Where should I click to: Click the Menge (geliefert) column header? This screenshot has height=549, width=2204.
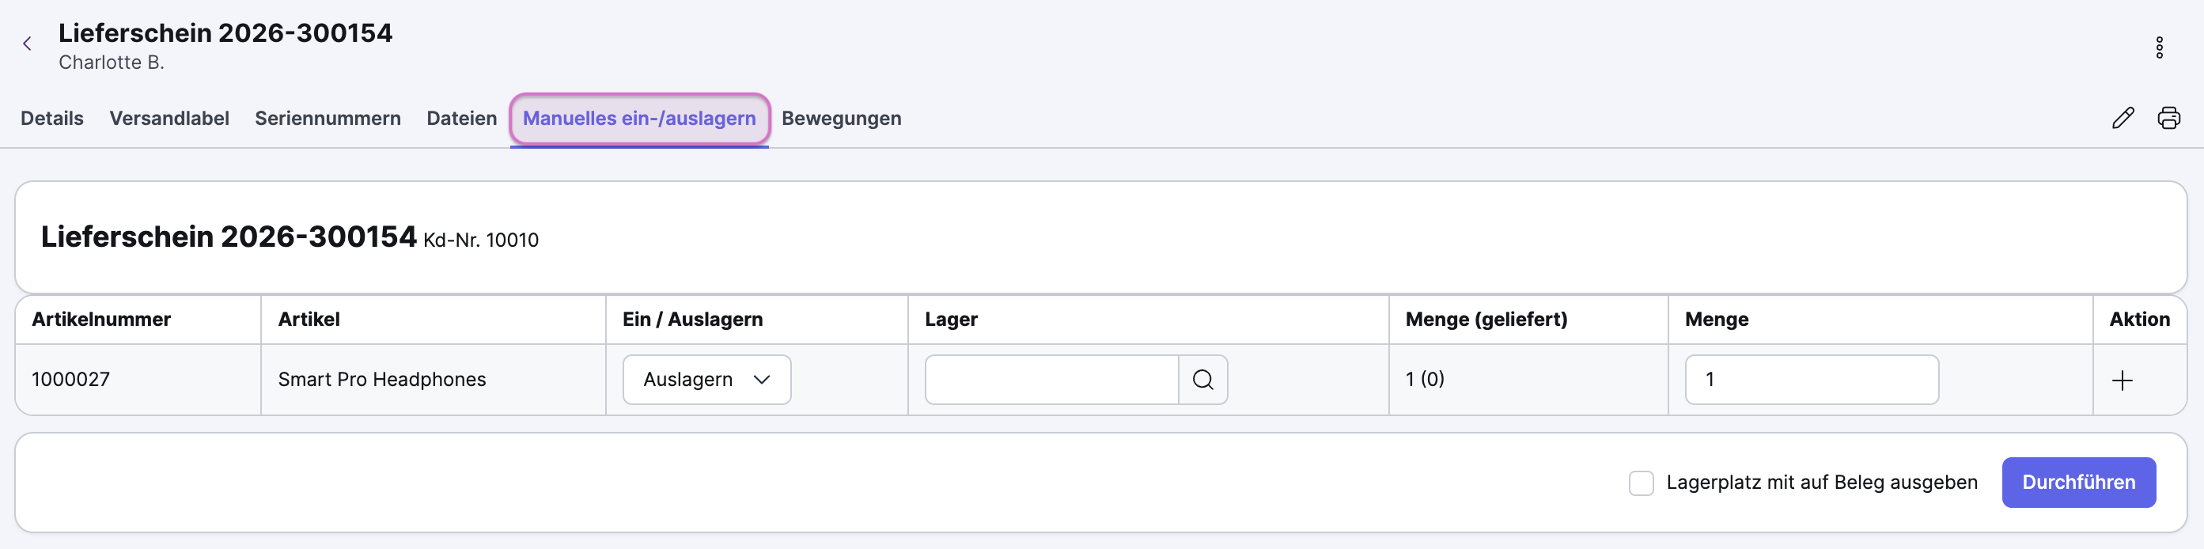pyautogui.click(x=1486, y=320)
